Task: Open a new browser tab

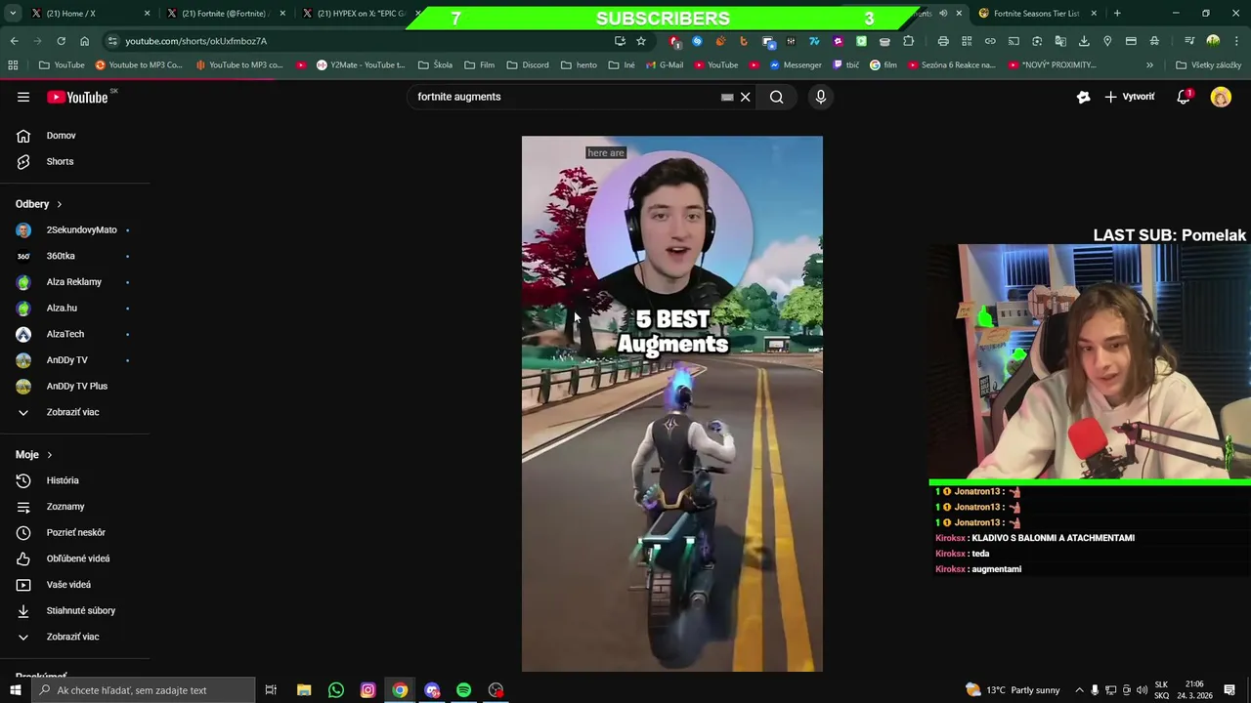Action: (x=1117, y=14)
